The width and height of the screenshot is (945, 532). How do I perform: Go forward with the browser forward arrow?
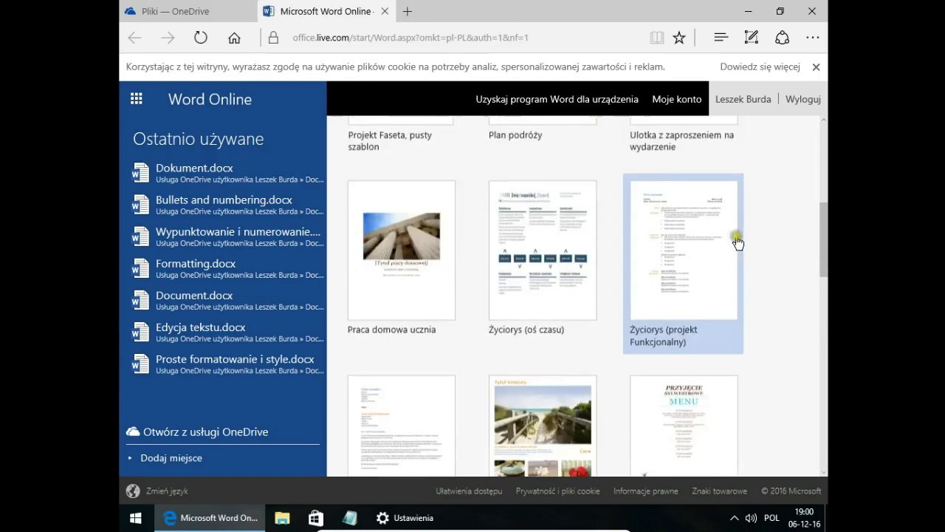(168, 38)
